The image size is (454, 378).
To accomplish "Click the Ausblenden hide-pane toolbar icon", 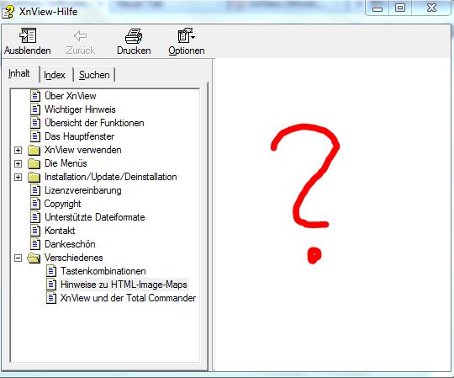I will (28, 35).
